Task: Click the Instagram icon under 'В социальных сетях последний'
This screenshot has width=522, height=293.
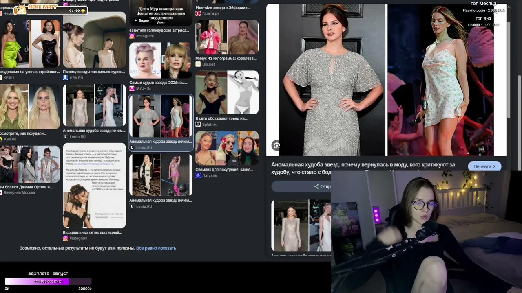Action: [x=65, y=238]
